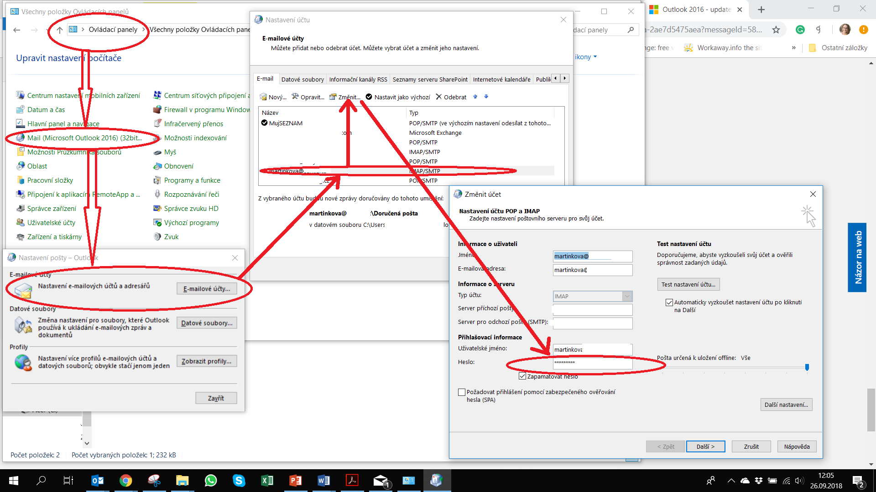Open Typ účtu IMAP dropdown
The image size is (876, 492).
[x=627, y=296]
